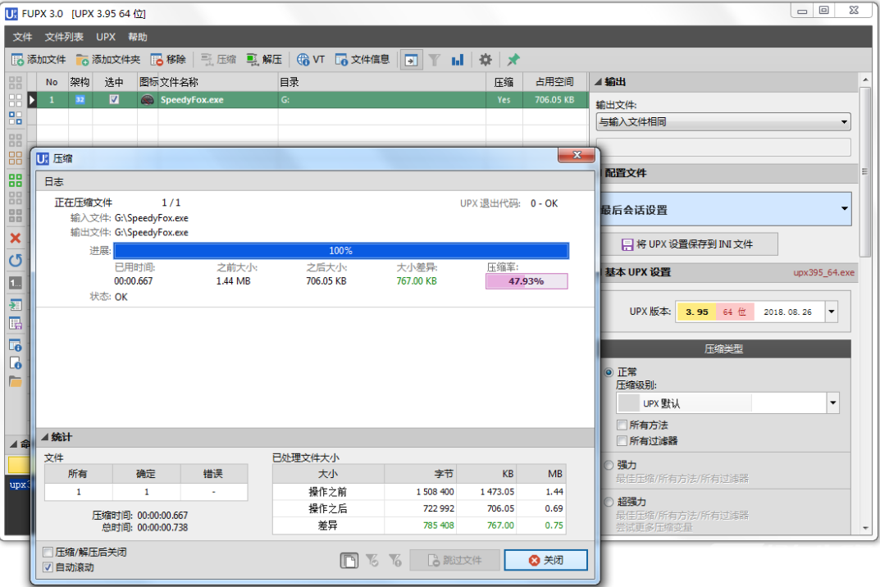This screenshot has width=880, height=587.
Task: Click the blue grid icon in left sidebar
Action: [15, 118]
